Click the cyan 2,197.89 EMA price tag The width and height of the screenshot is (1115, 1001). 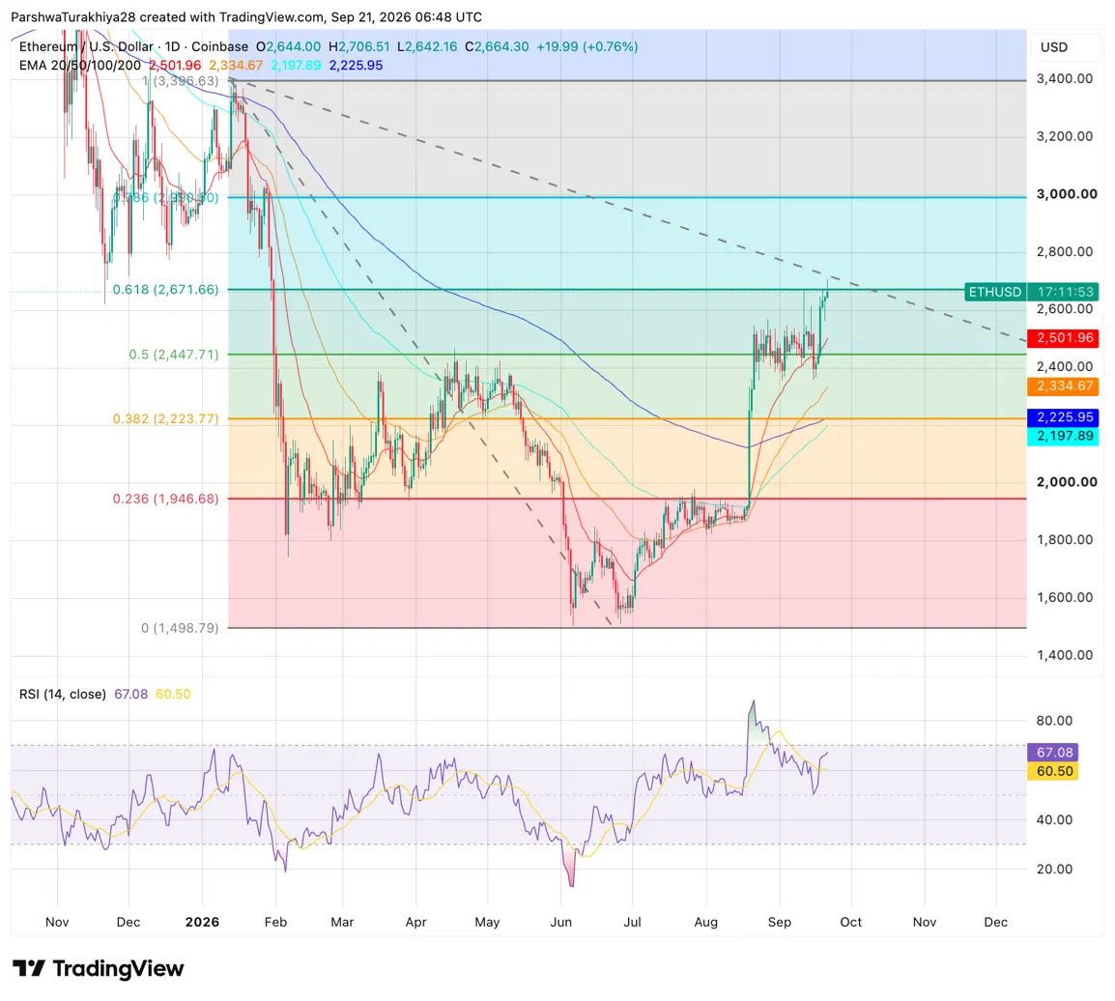pos(1064,436)
